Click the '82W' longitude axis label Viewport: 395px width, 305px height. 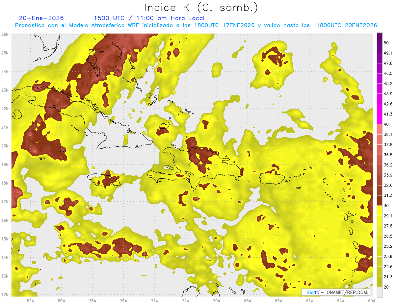pos(31,300)
